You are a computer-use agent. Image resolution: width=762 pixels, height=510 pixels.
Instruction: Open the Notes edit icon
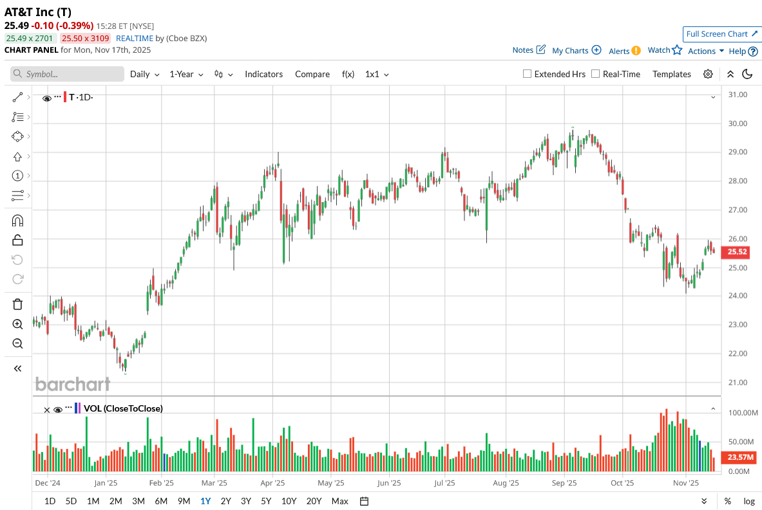pos(541,50)
